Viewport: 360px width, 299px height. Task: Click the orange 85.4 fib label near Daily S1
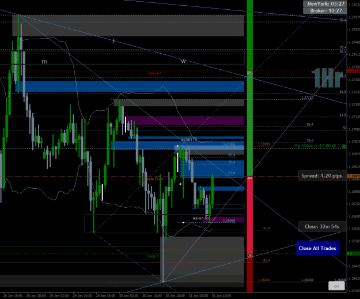(x=266, y=260)
